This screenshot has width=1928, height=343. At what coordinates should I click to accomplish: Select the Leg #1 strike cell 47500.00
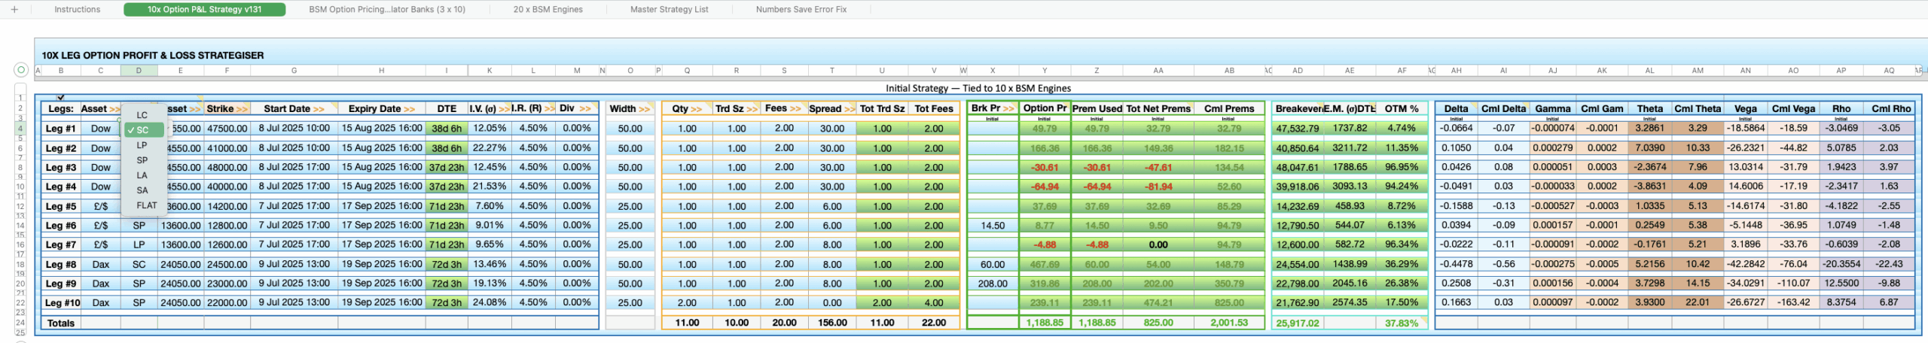tap(227, 129)
